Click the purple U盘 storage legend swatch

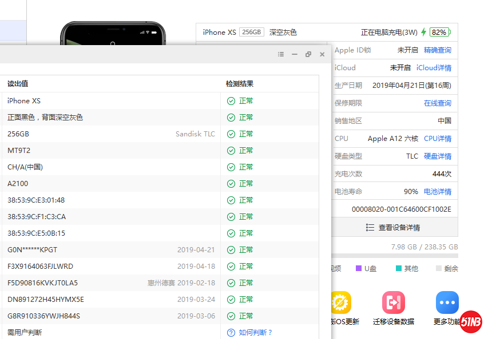pos(359,268)
